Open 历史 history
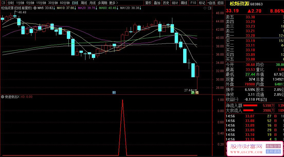 166,3
